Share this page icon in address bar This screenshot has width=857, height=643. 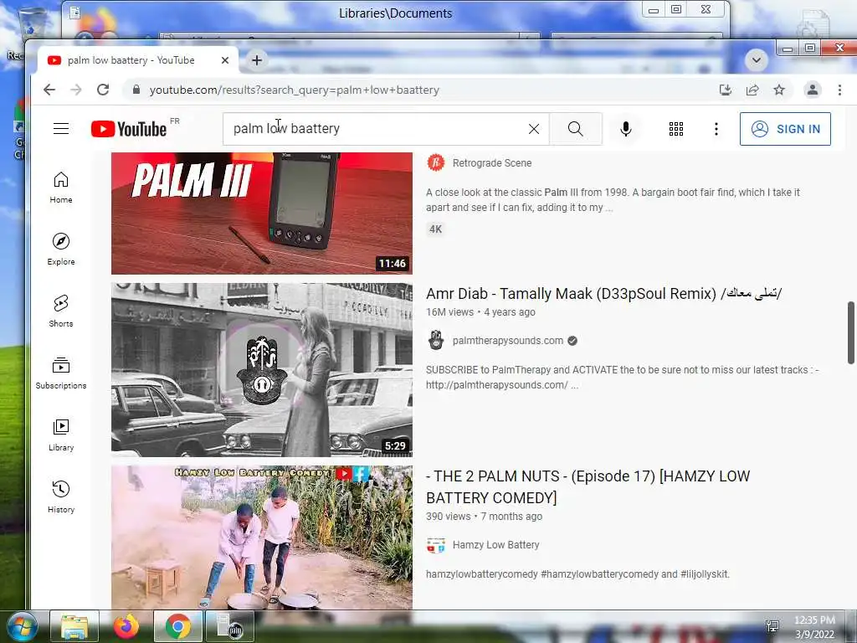[x=752, y=90]
